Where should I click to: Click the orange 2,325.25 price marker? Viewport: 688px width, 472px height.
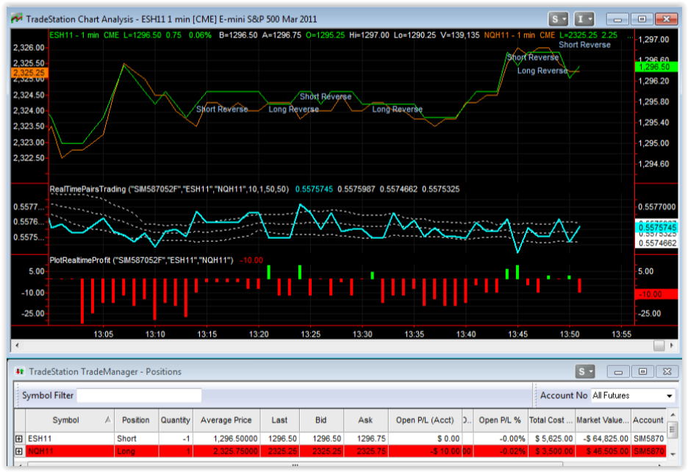[29, 73]
